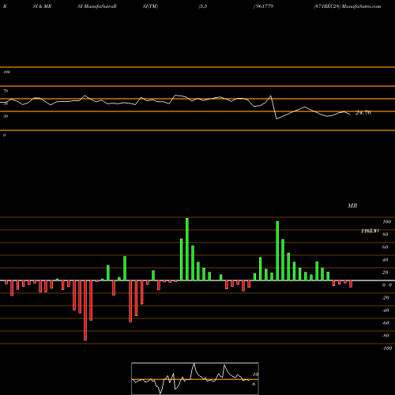Open the mini overview chart at bottom
This screenshot has width=395, height=395.
[x=195, y=378]
